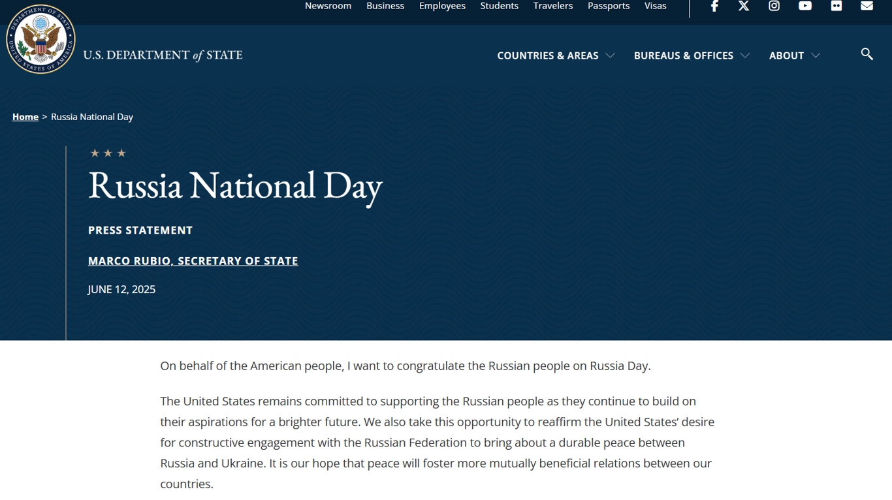The height and width of the screenshot is (500, 892).
Task: Click the email envelope icon
Action: point(867,6)
